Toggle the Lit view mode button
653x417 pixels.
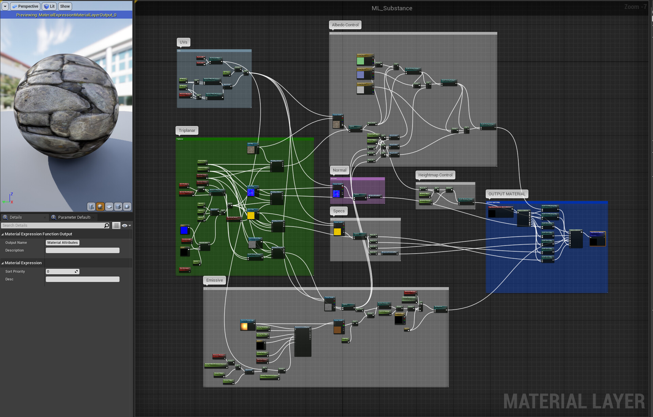[x=49, y=6]
